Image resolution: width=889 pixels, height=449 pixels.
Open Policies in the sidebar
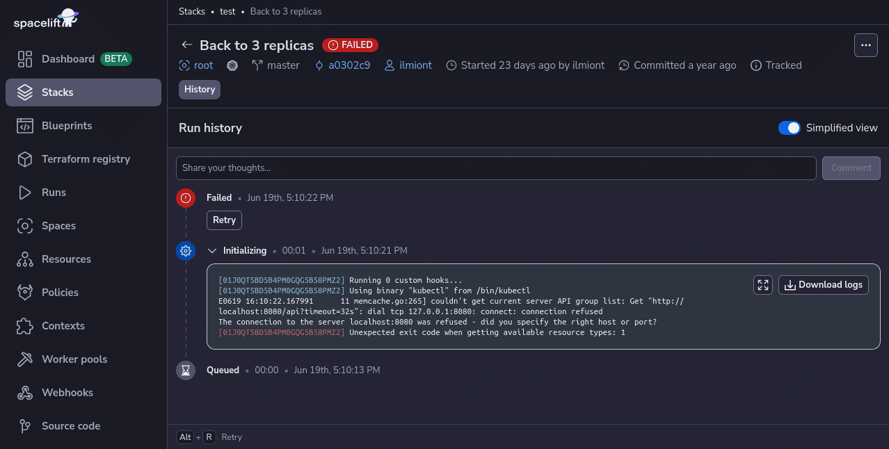pyautogui.click(x=61, y=293)
